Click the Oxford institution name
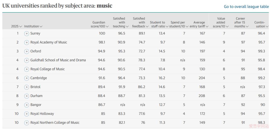Viewport: 270px width, 129px height. (x=36, y=51)
